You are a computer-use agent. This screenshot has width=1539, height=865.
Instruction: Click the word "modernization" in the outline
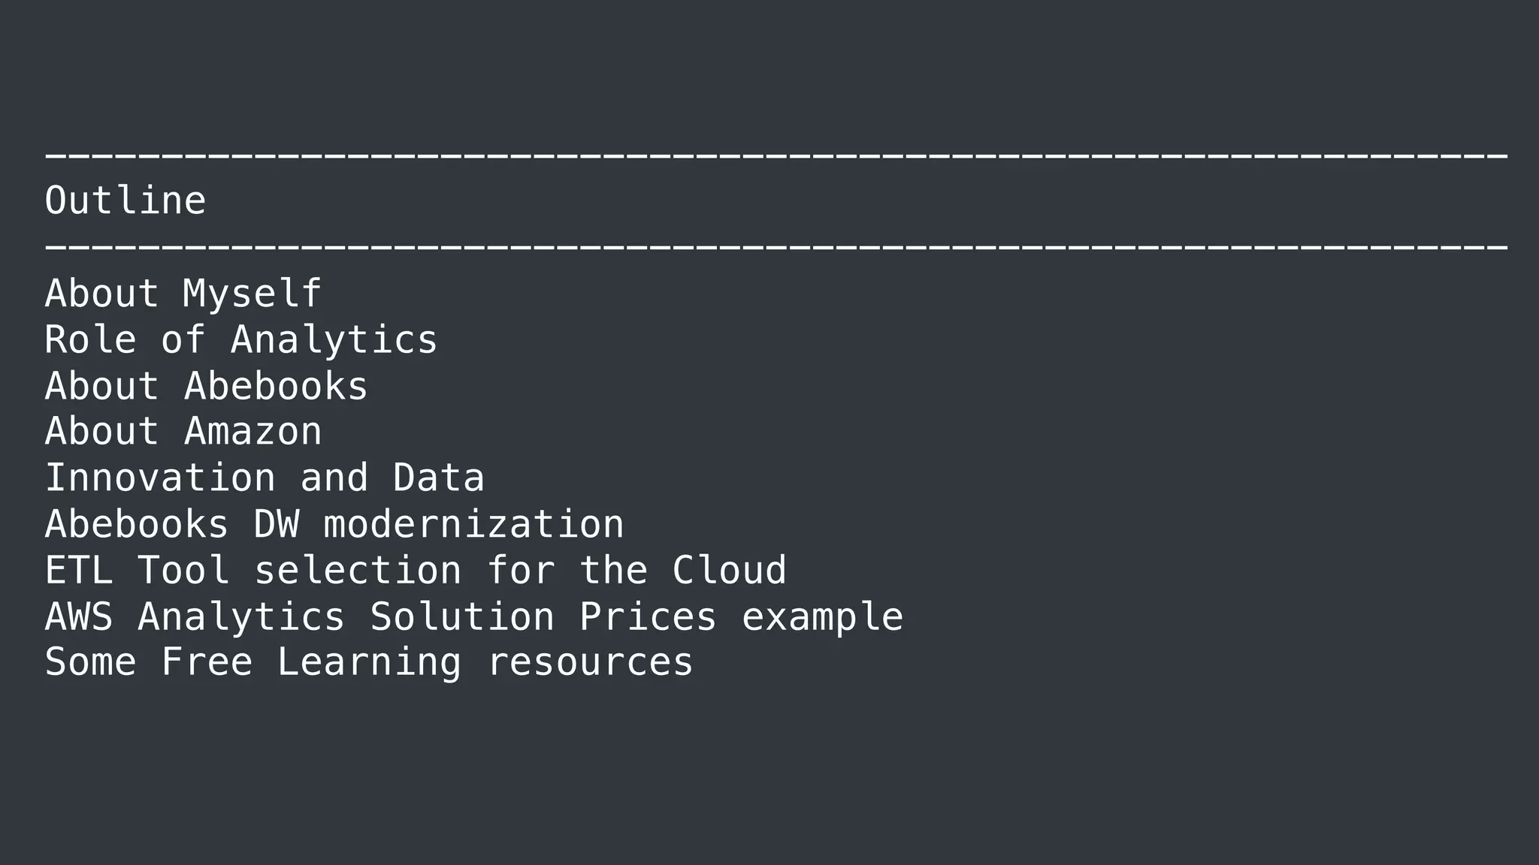(473, 525)
